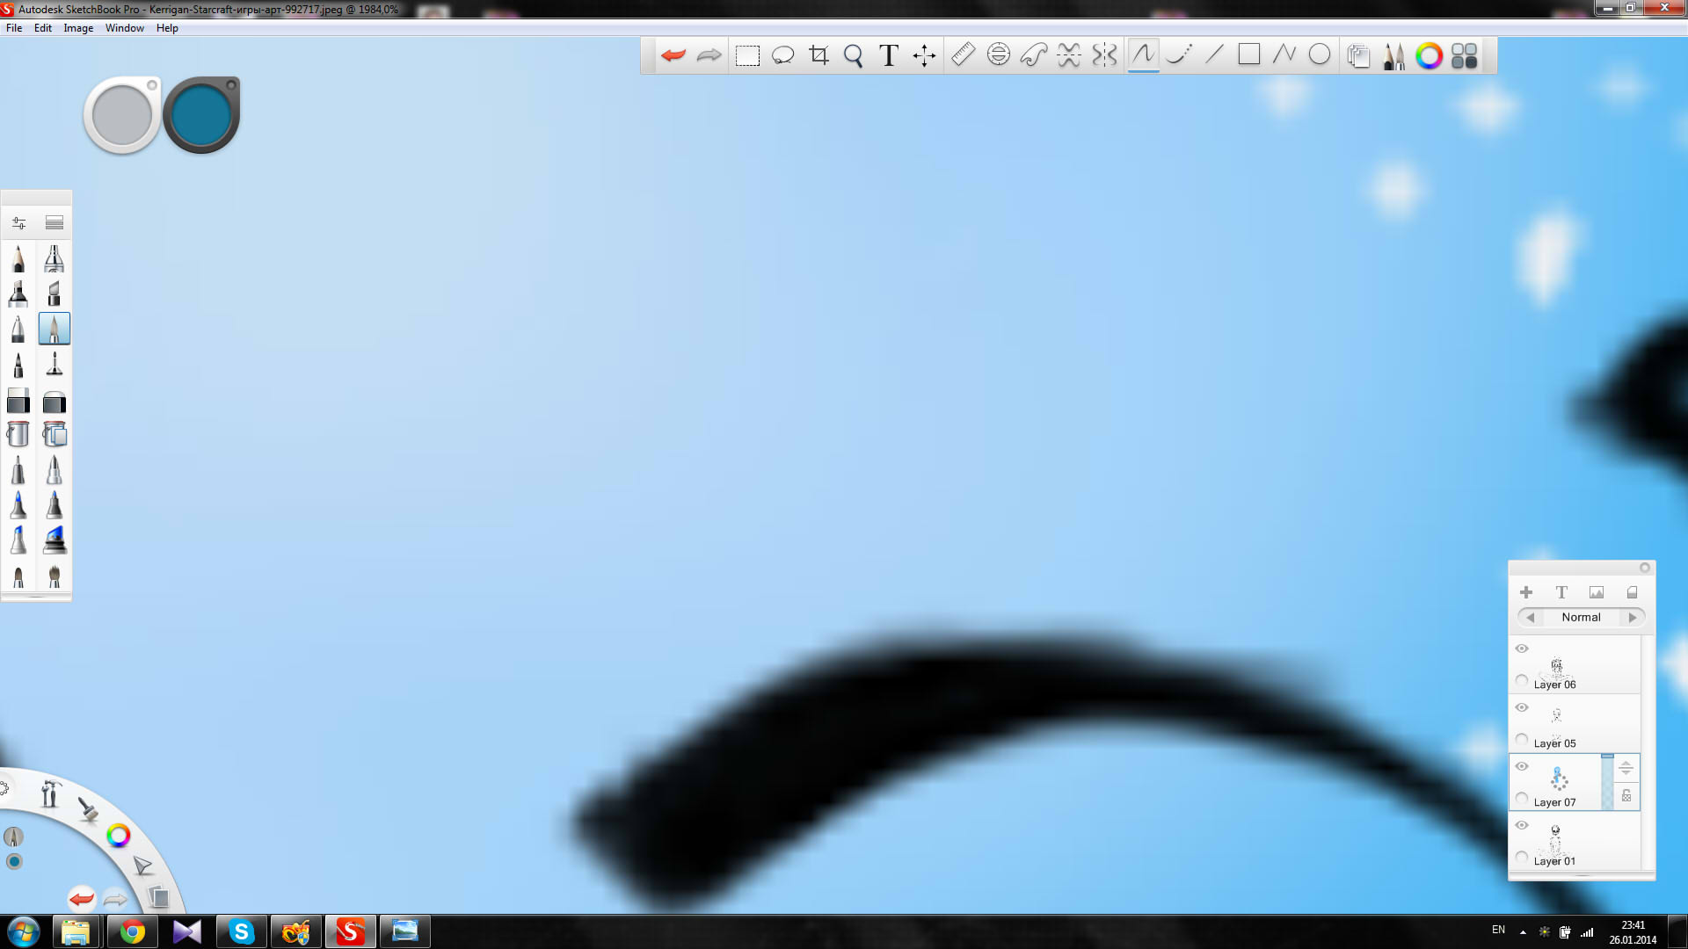Select the Text tool in top toolbar
The height and width of the screenshot is (949, 1688).
click(889, 55)
